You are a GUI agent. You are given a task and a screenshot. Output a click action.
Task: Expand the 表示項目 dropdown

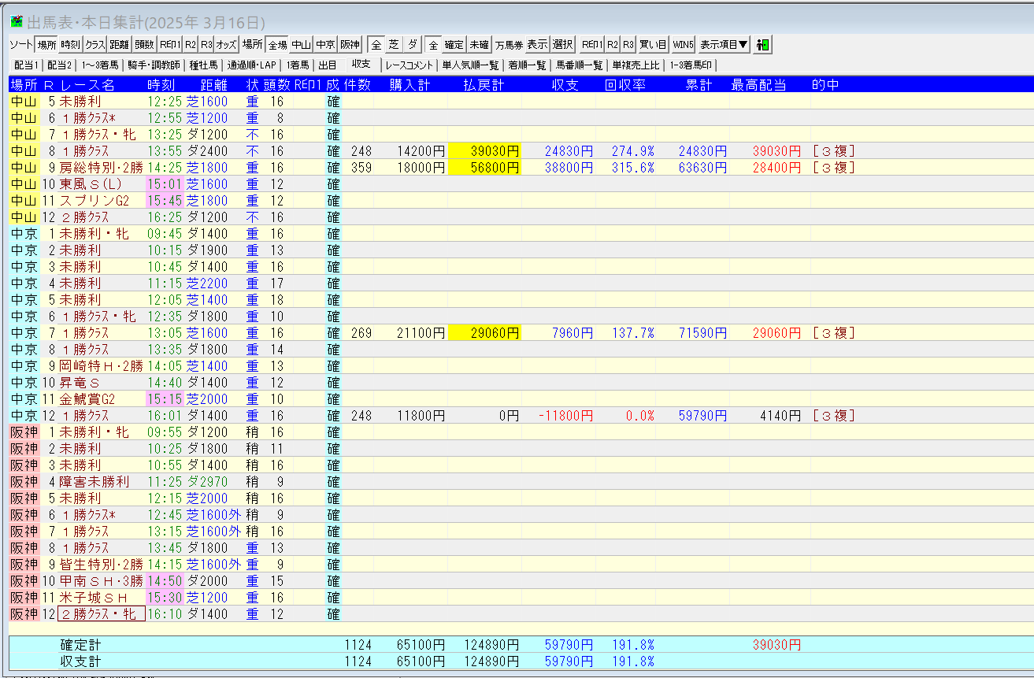click(724, 45)
